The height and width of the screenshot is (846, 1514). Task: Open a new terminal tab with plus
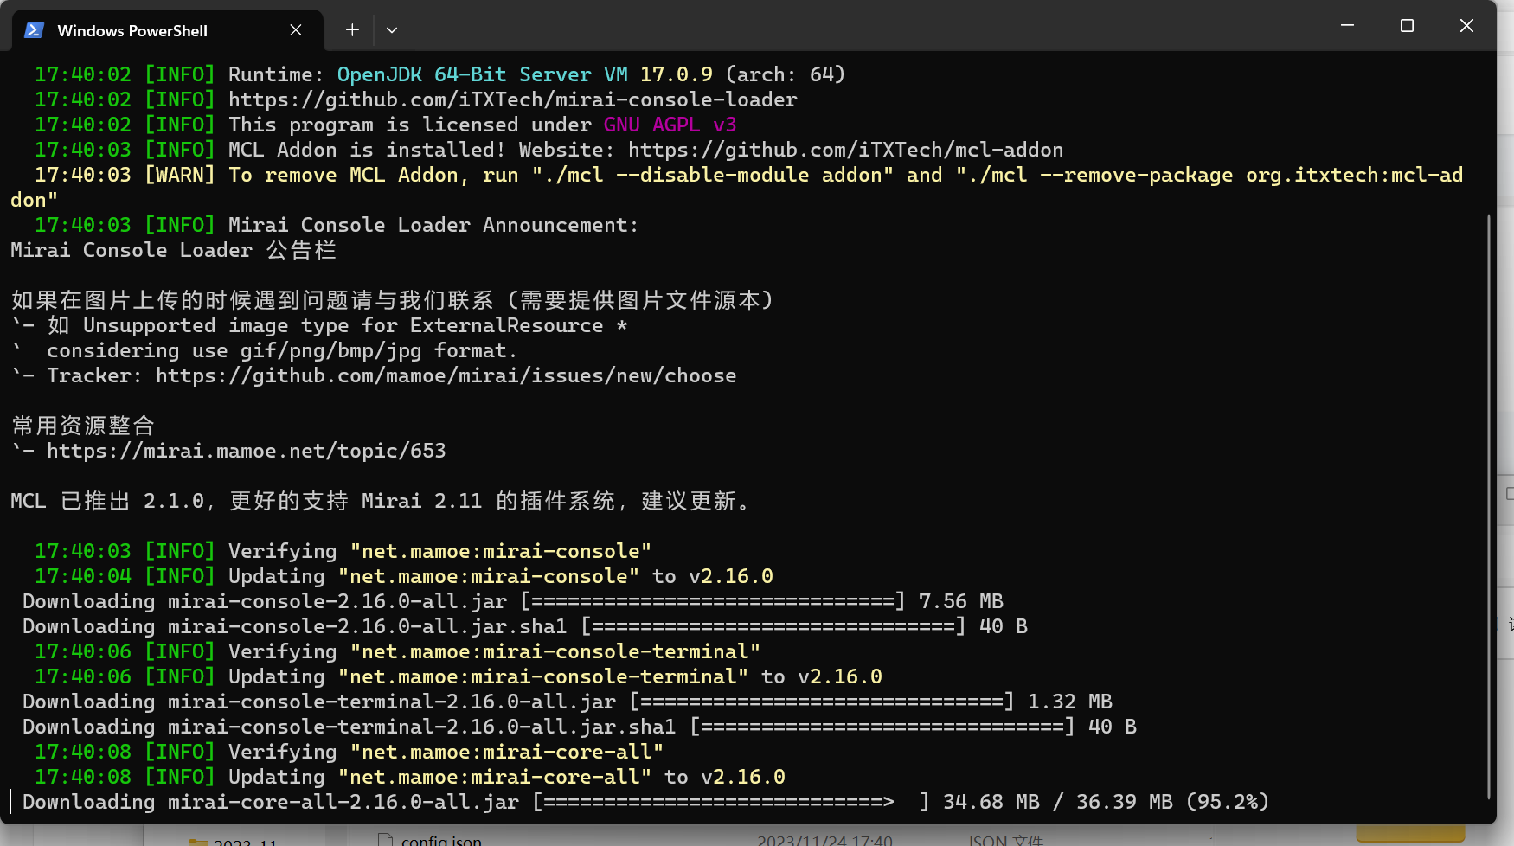coord(352,30)
